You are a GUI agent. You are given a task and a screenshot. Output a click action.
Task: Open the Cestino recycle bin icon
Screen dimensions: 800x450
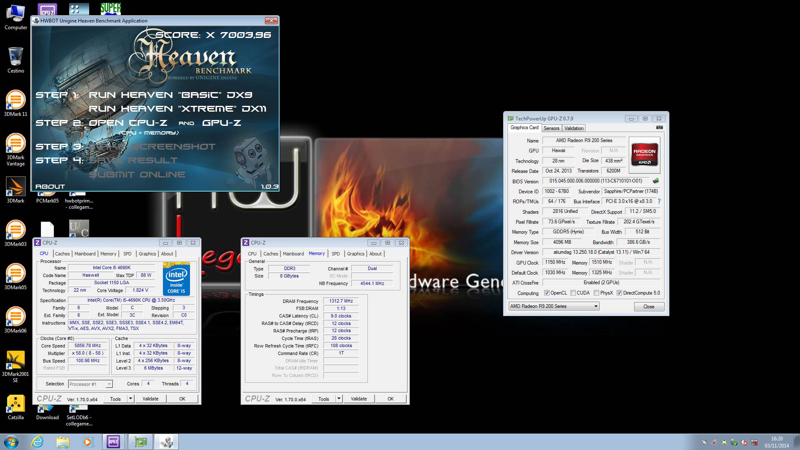tap(16, 60)
